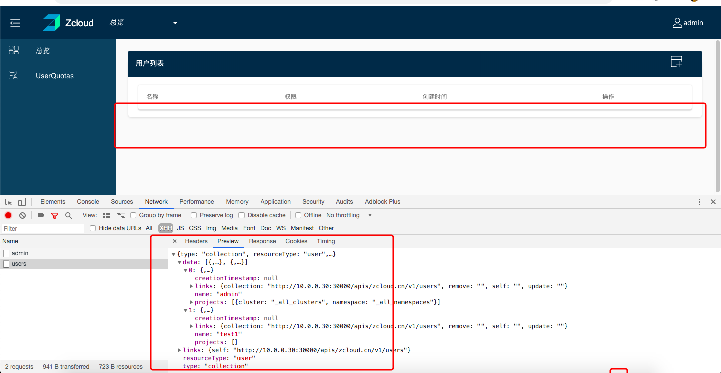Viewport: 721px width, 373px height.
Task: Filter requests by All types
Action: [149, 228]
